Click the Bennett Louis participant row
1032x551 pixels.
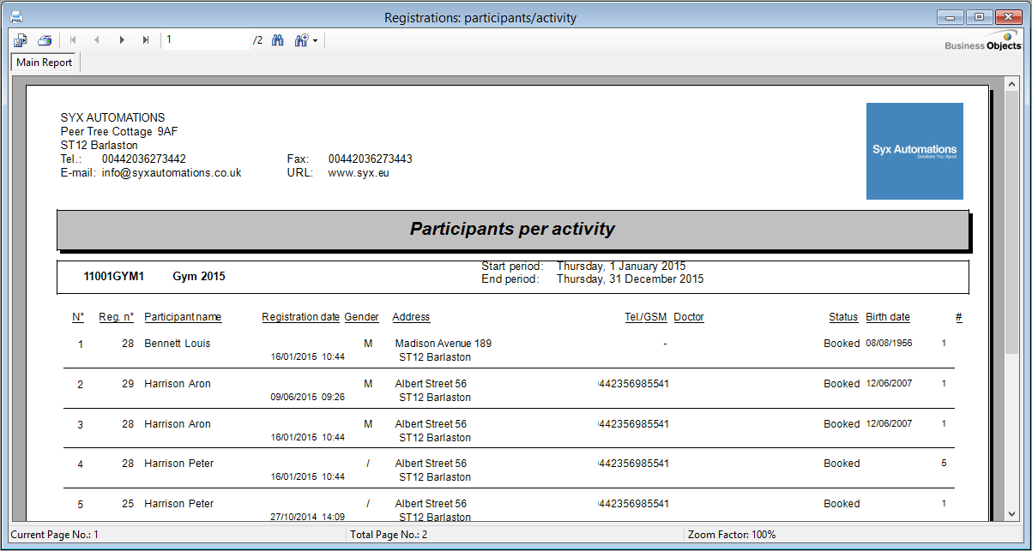pos(177,344)
